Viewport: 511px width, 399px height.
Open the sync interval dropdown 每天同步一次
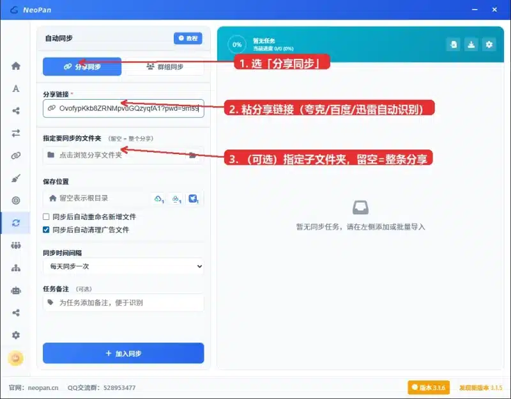pos(123,266)
